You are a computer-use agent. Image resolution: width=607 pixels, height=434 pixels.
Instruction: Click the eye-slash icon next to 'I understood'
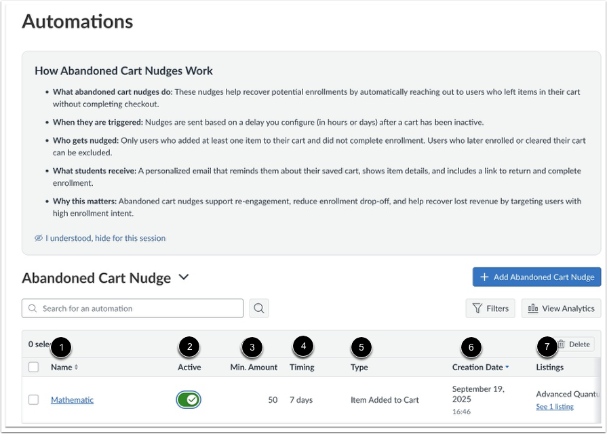(40, 238)
